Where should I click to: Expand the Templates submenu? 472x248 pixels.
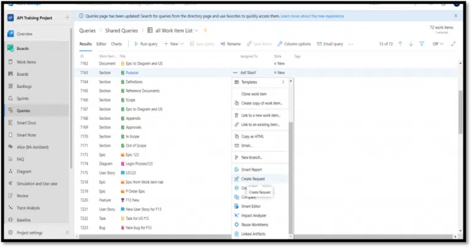coord(283,82)
